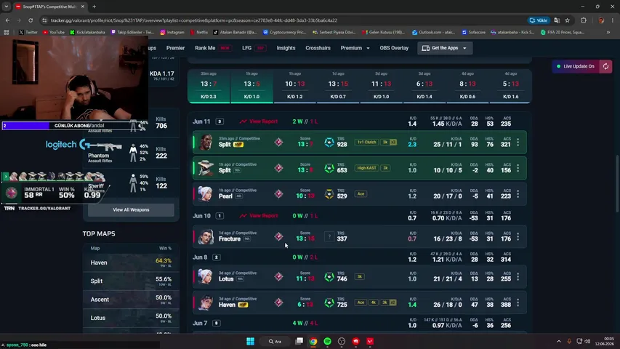Select the 13:15 recent match card
Viewport: 620px width, 349px height.
(x=338, y=86)
